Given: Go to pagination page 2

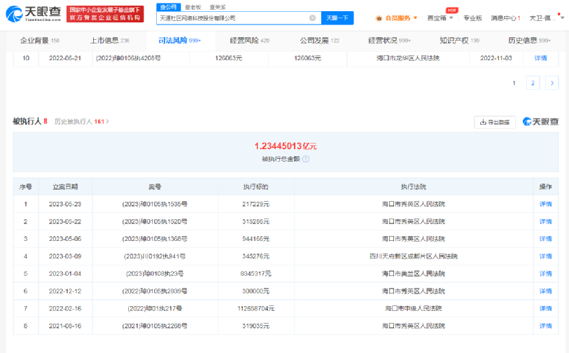Looking at the screenshot, I should tap(533, 83).
